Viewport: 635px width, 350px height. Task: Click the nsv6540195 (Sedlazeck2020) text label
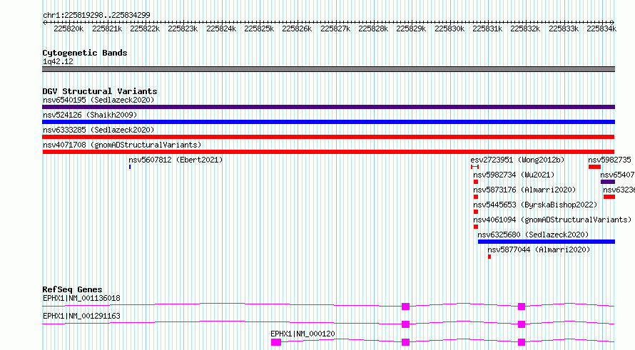pyautogui.click(x=98, y=100)
